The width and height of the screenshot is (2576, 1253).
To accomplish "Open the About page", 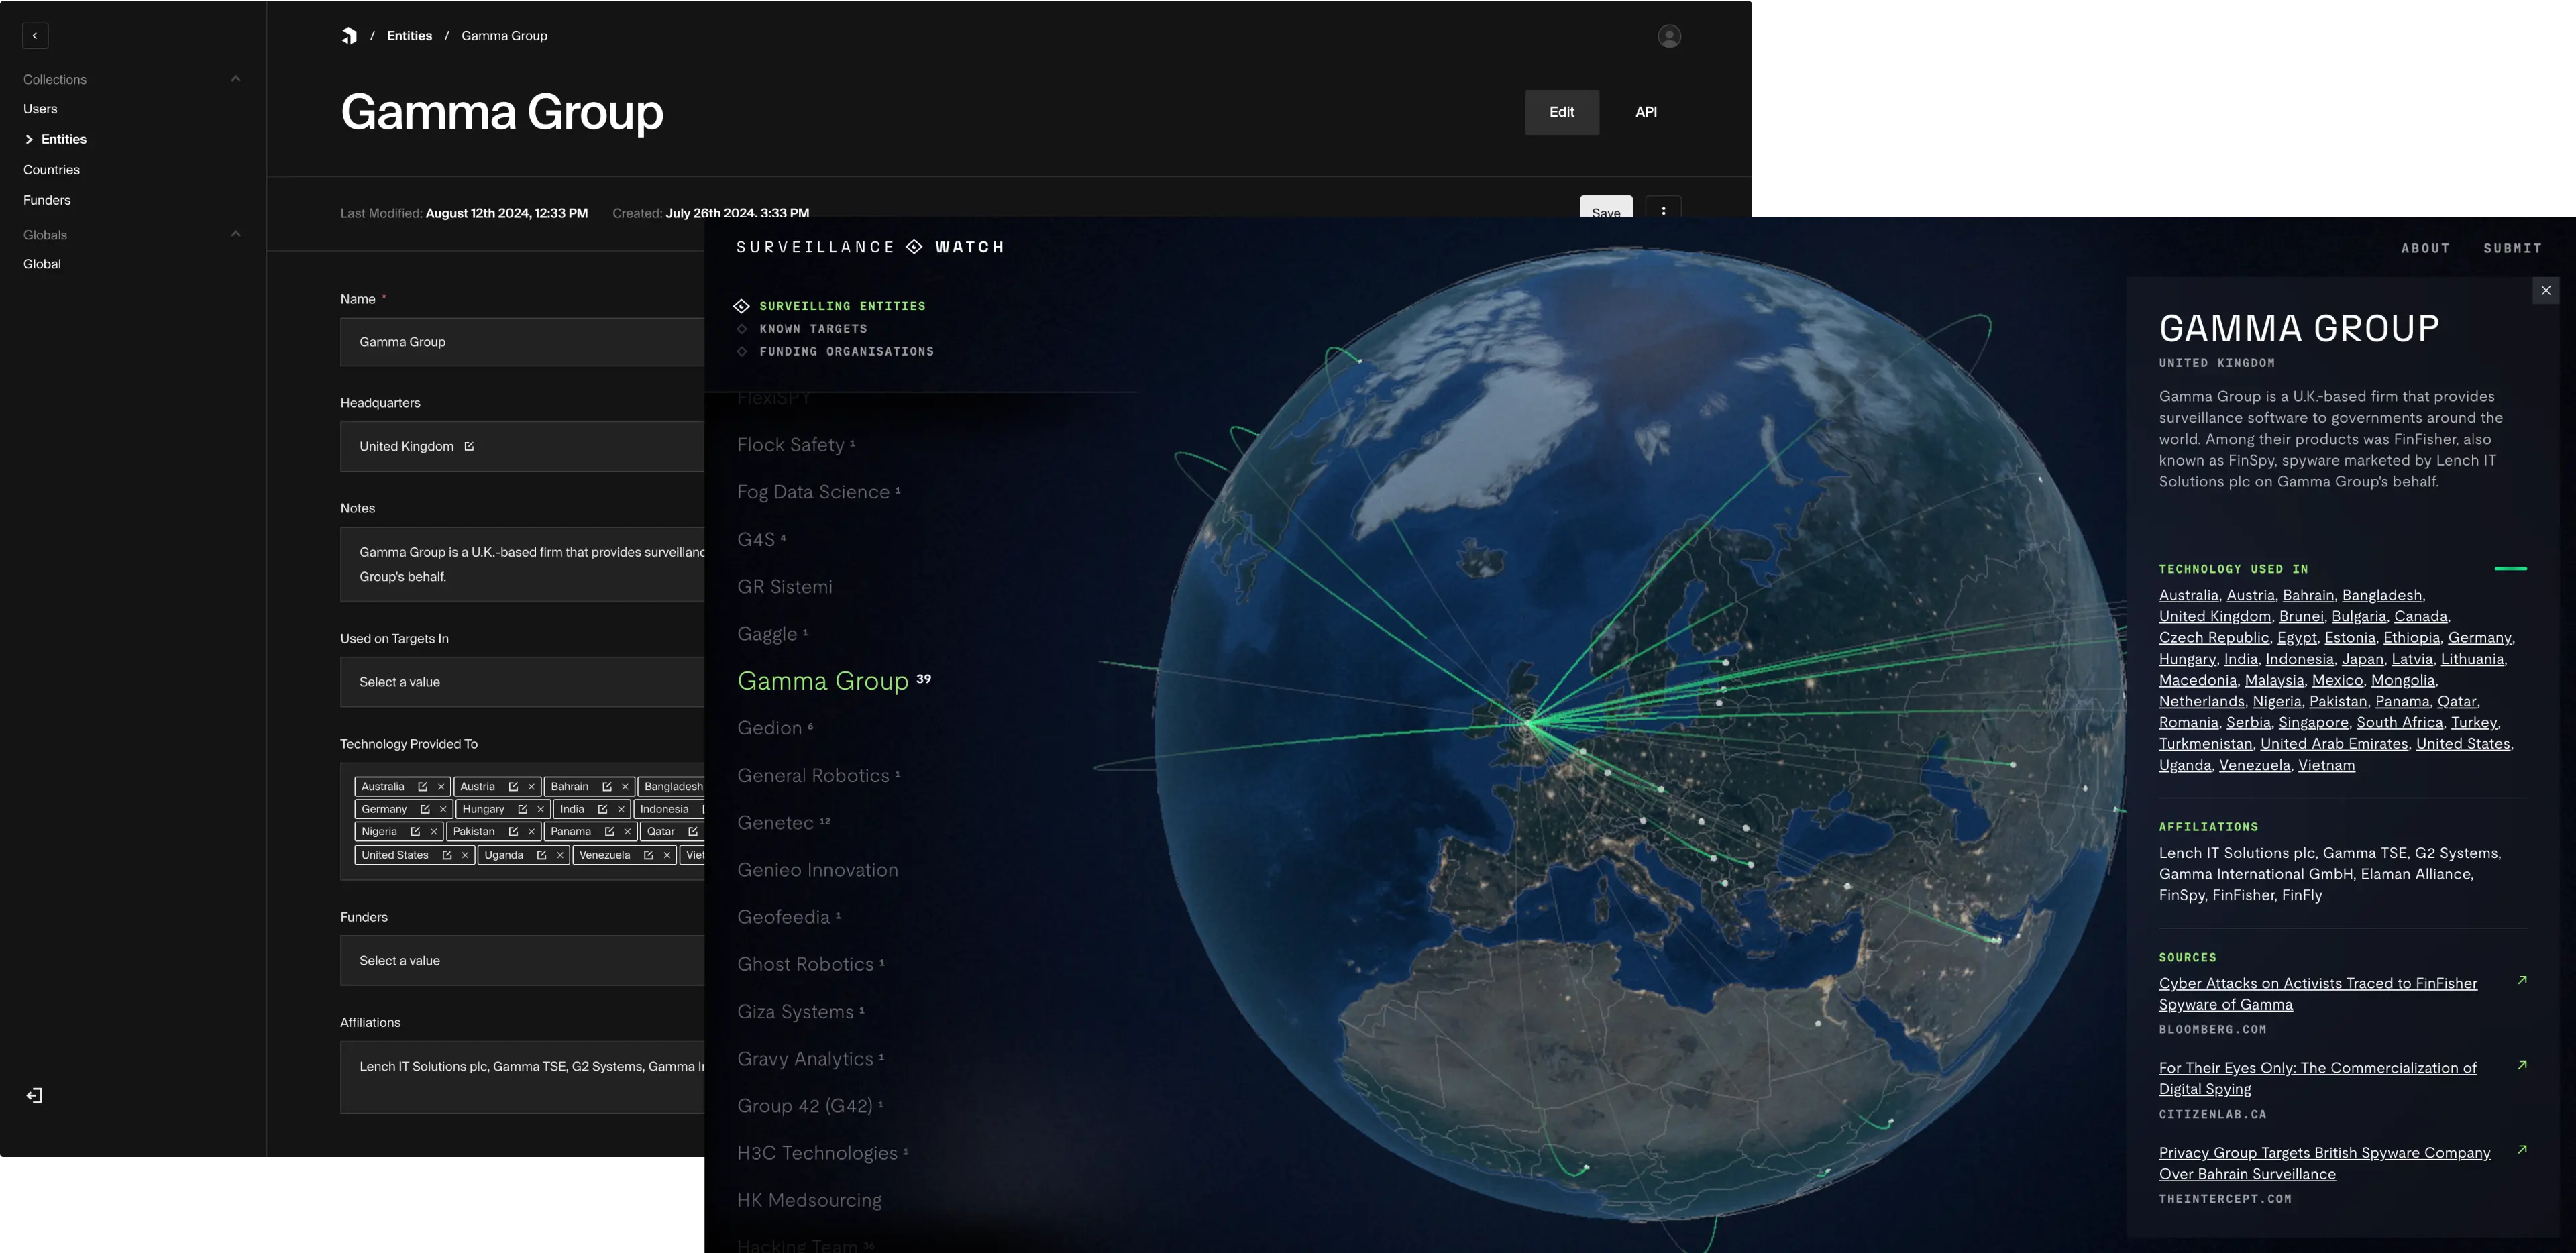I will (x=2426, y=248).
